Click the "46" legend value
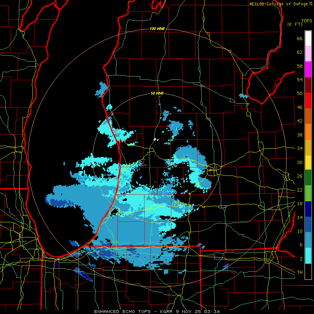The height and width of the screenshot is (314, 314). 300,107
